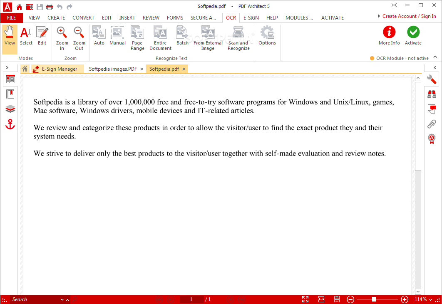442x304 pixels.
Task: Recognize the Entire Document
Action: pyautogui.click(x=160, y=38)
